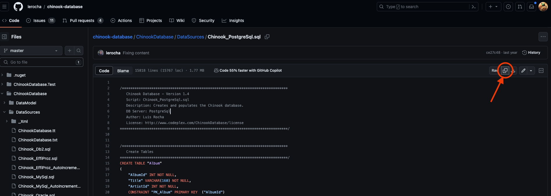Viewport: 551px width, 196px height.
Task: Click the copy raw file icon
Action: [505, 71]
